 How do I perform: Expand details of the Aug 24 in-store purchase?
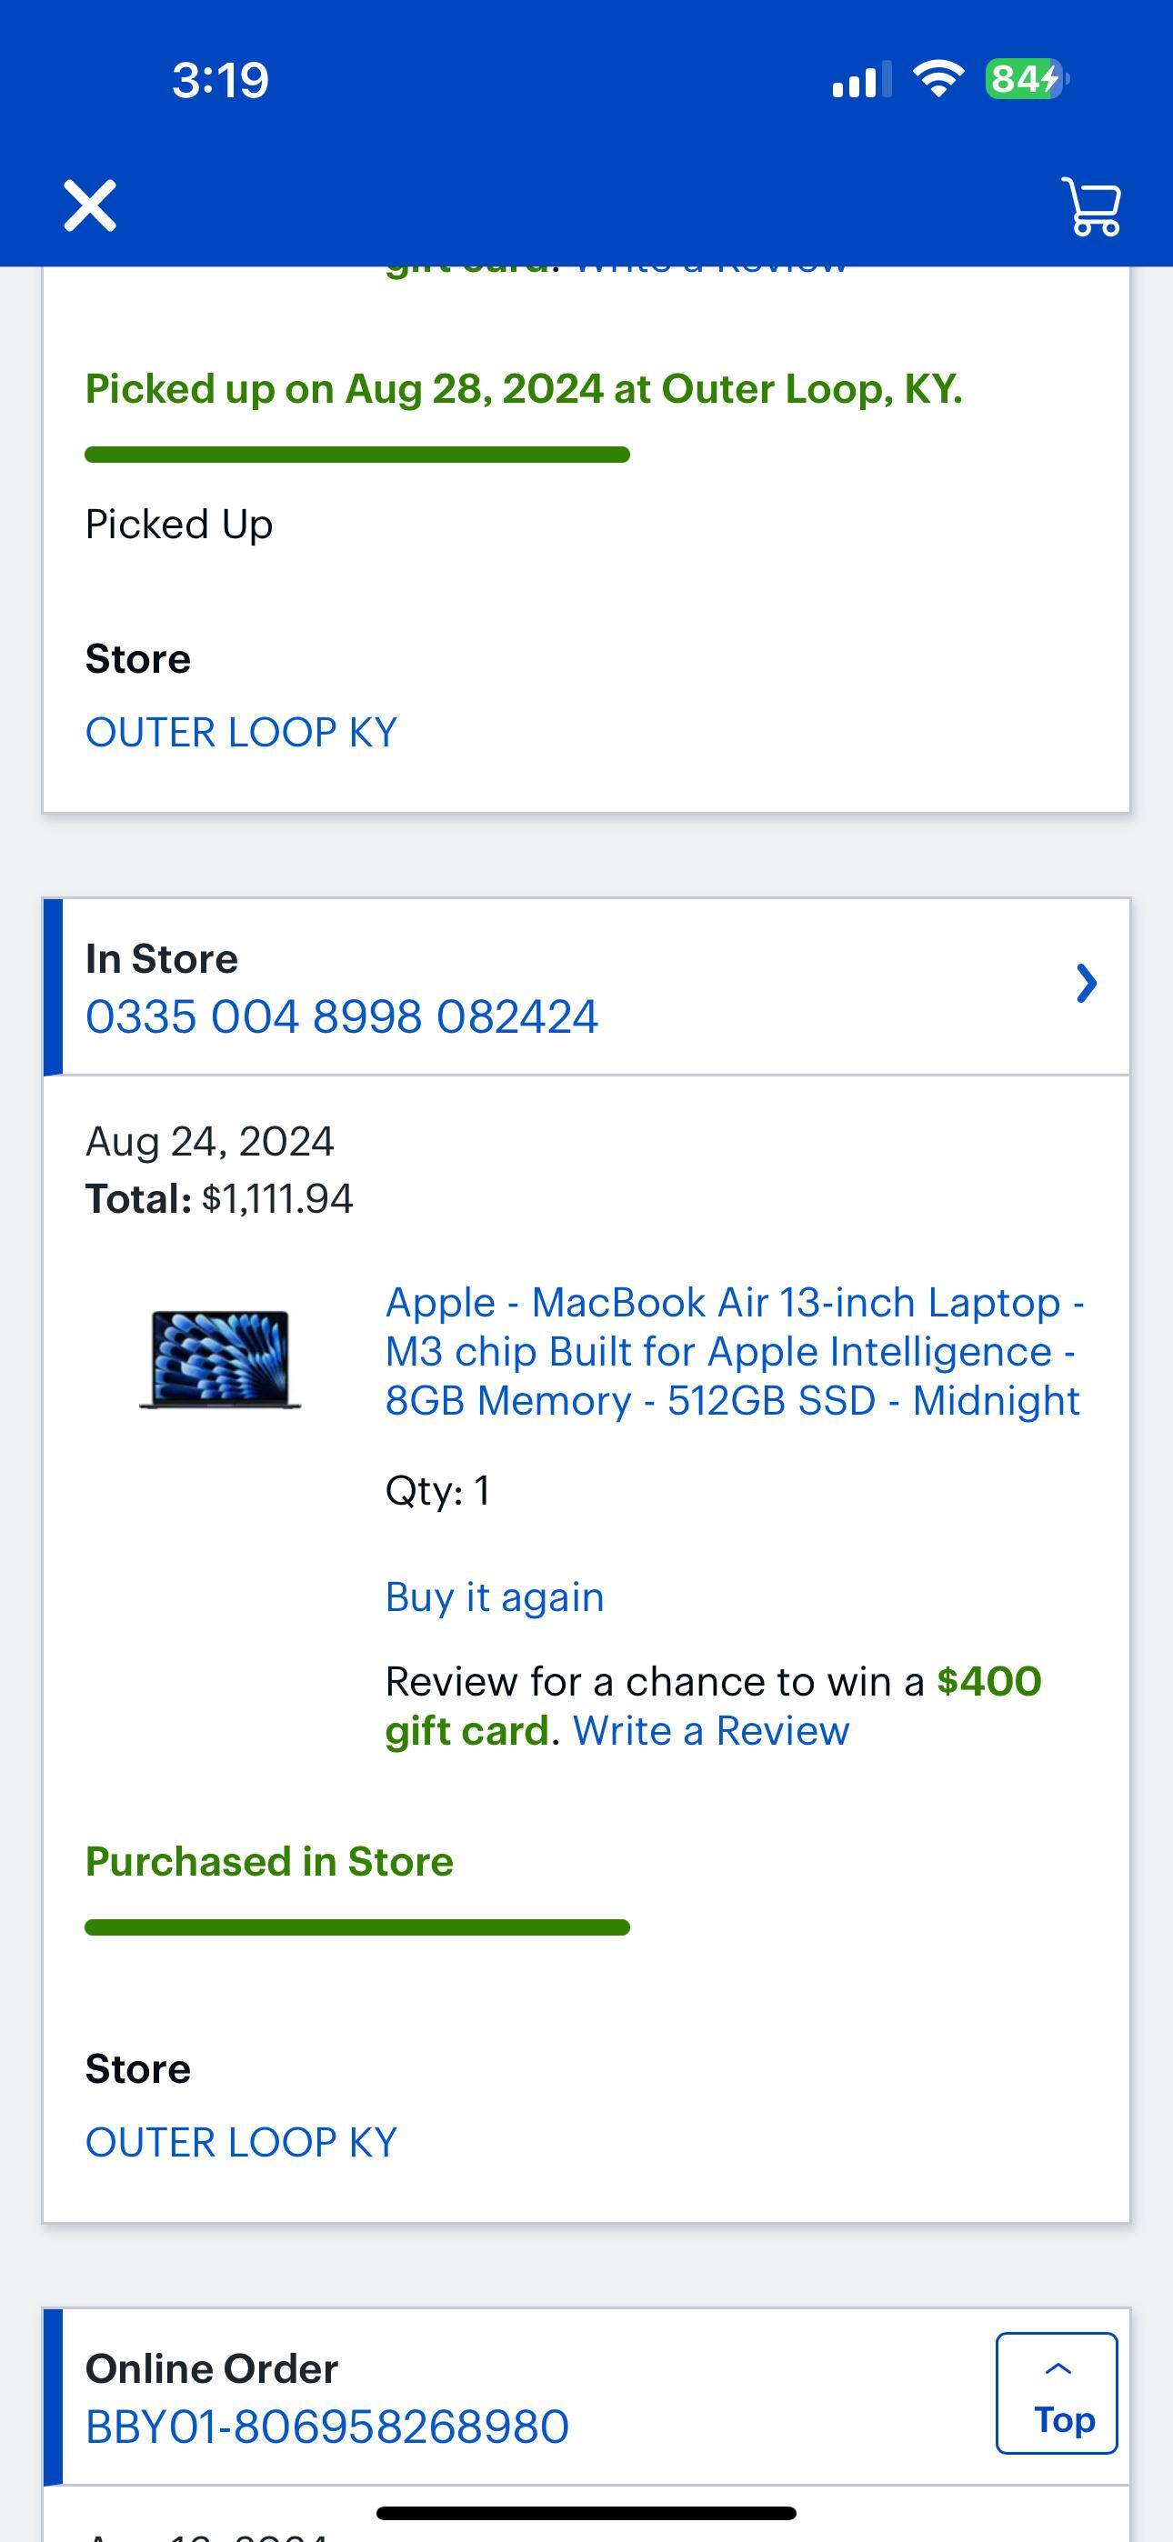(1085, 982)
